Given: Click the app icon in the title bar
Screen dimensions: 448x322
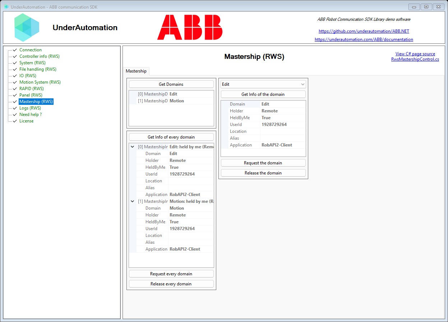Looking at the screenshot, I should [6, 7].
